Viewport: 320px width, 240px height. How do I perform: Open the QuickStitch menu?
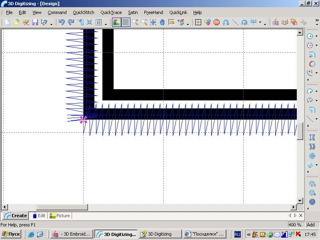coord(83,12)
